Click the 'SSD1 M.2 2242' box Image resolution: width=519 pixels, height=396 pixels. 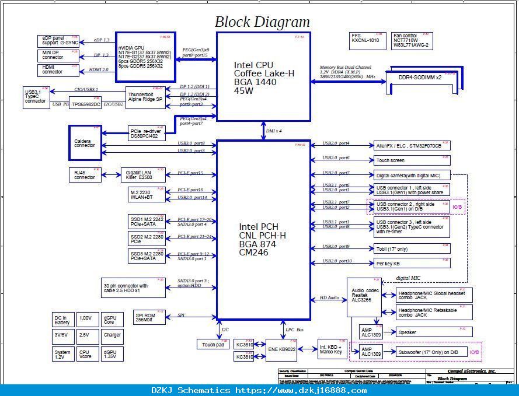[x=147, y=222]
